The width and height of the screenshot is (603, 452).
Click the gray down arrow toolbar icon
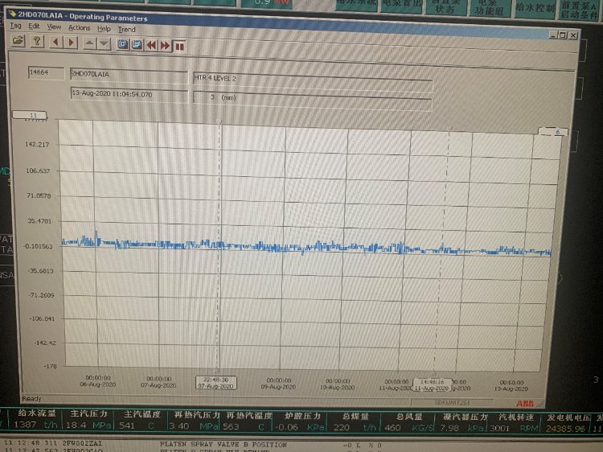coord(103,43)
